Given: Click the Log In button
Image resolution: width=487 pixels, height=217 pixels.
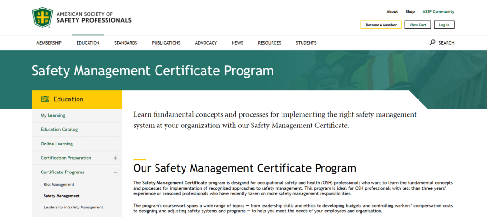Looking at the screenshot, I should (444, 25).
